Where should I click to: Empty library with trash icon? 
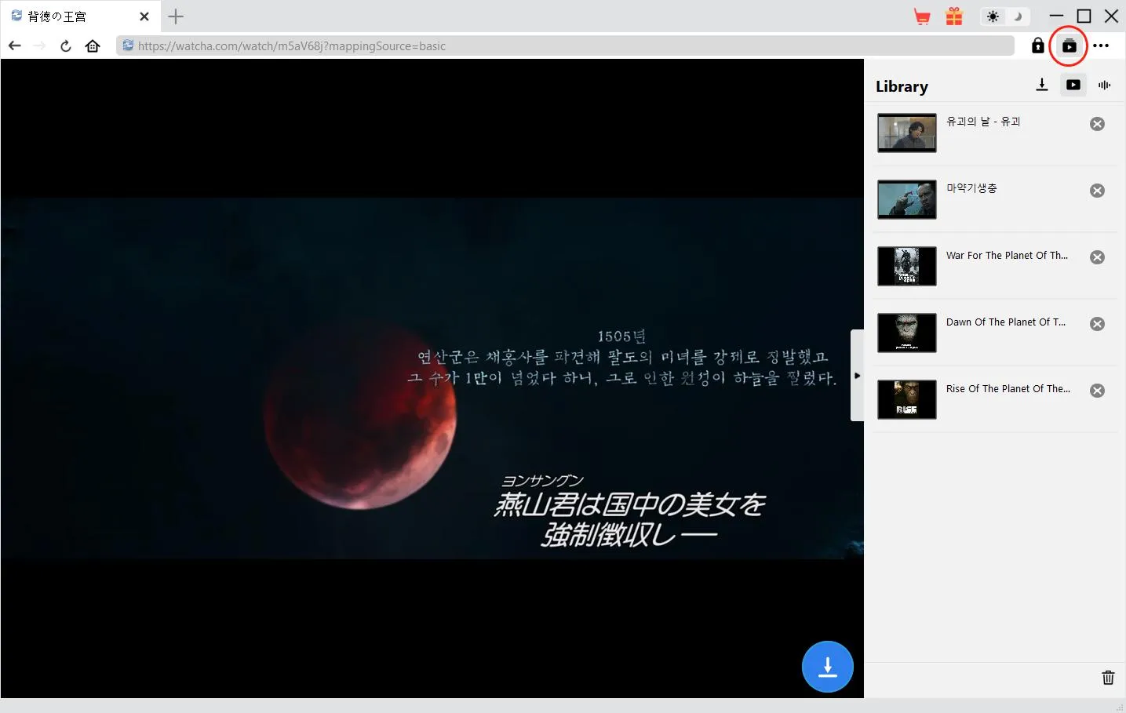pyautogui.click(x=1107, y=678)
